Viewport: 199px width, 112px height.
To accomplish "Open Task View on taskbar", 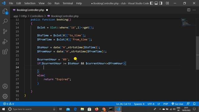I will tap(61, 109).
